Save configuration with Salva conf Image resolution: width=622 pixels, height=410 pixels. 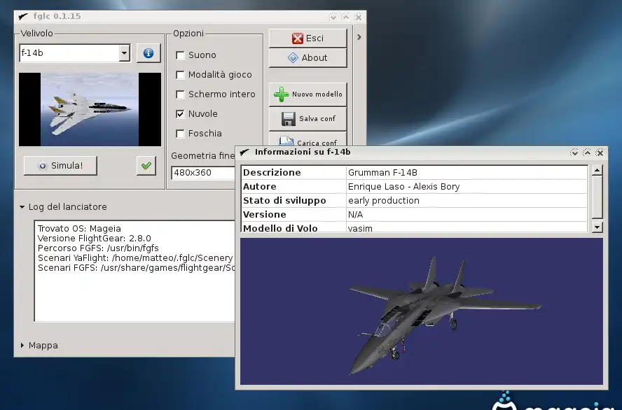307,119
